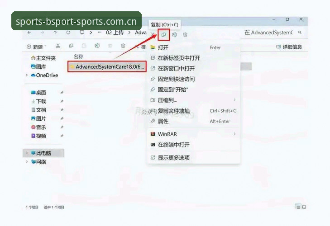Go up one folder level
The width and height of the screenshot is (330, 226).
click(x=55, y=33)
